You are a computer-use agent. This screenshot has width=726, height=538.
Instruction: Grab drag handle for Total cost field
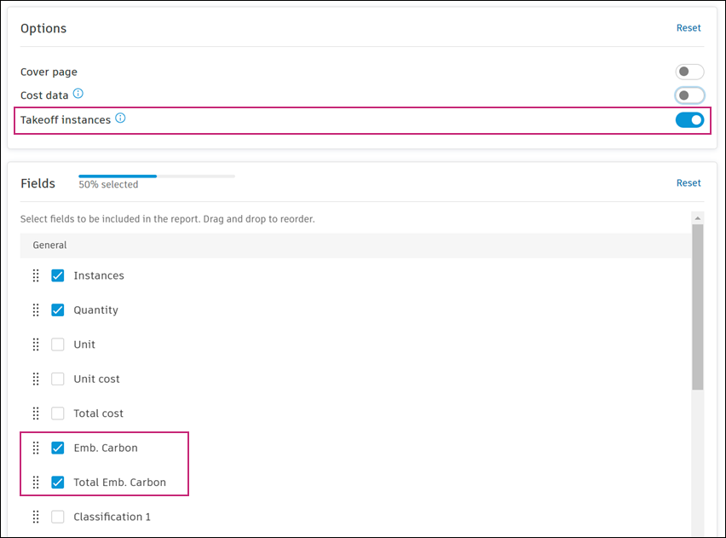coord(36,414)
